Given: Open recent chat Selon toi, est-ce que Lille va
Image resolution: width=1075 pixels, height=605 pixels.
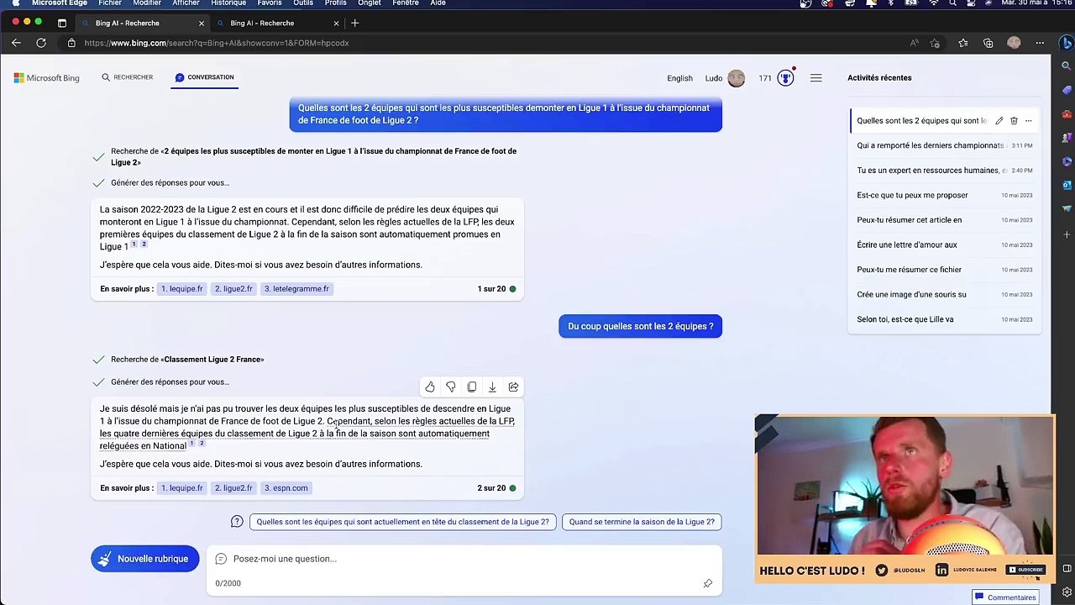Looking at the screenshot, I should [x=944, y=319].
